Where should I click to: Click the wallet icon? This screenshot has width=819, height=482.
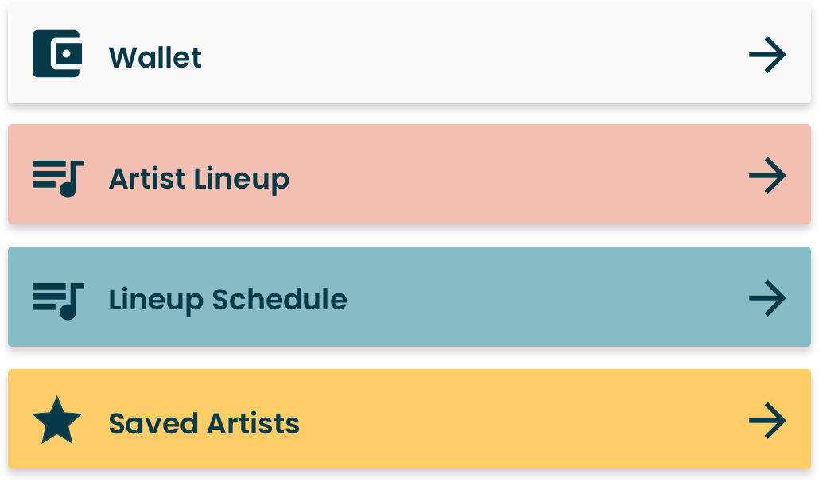57,54
